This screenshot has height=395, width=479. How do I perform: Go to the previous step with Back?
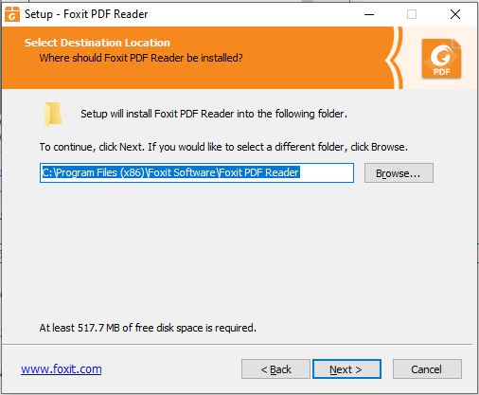pyautogui.click(x=275, y=368)
